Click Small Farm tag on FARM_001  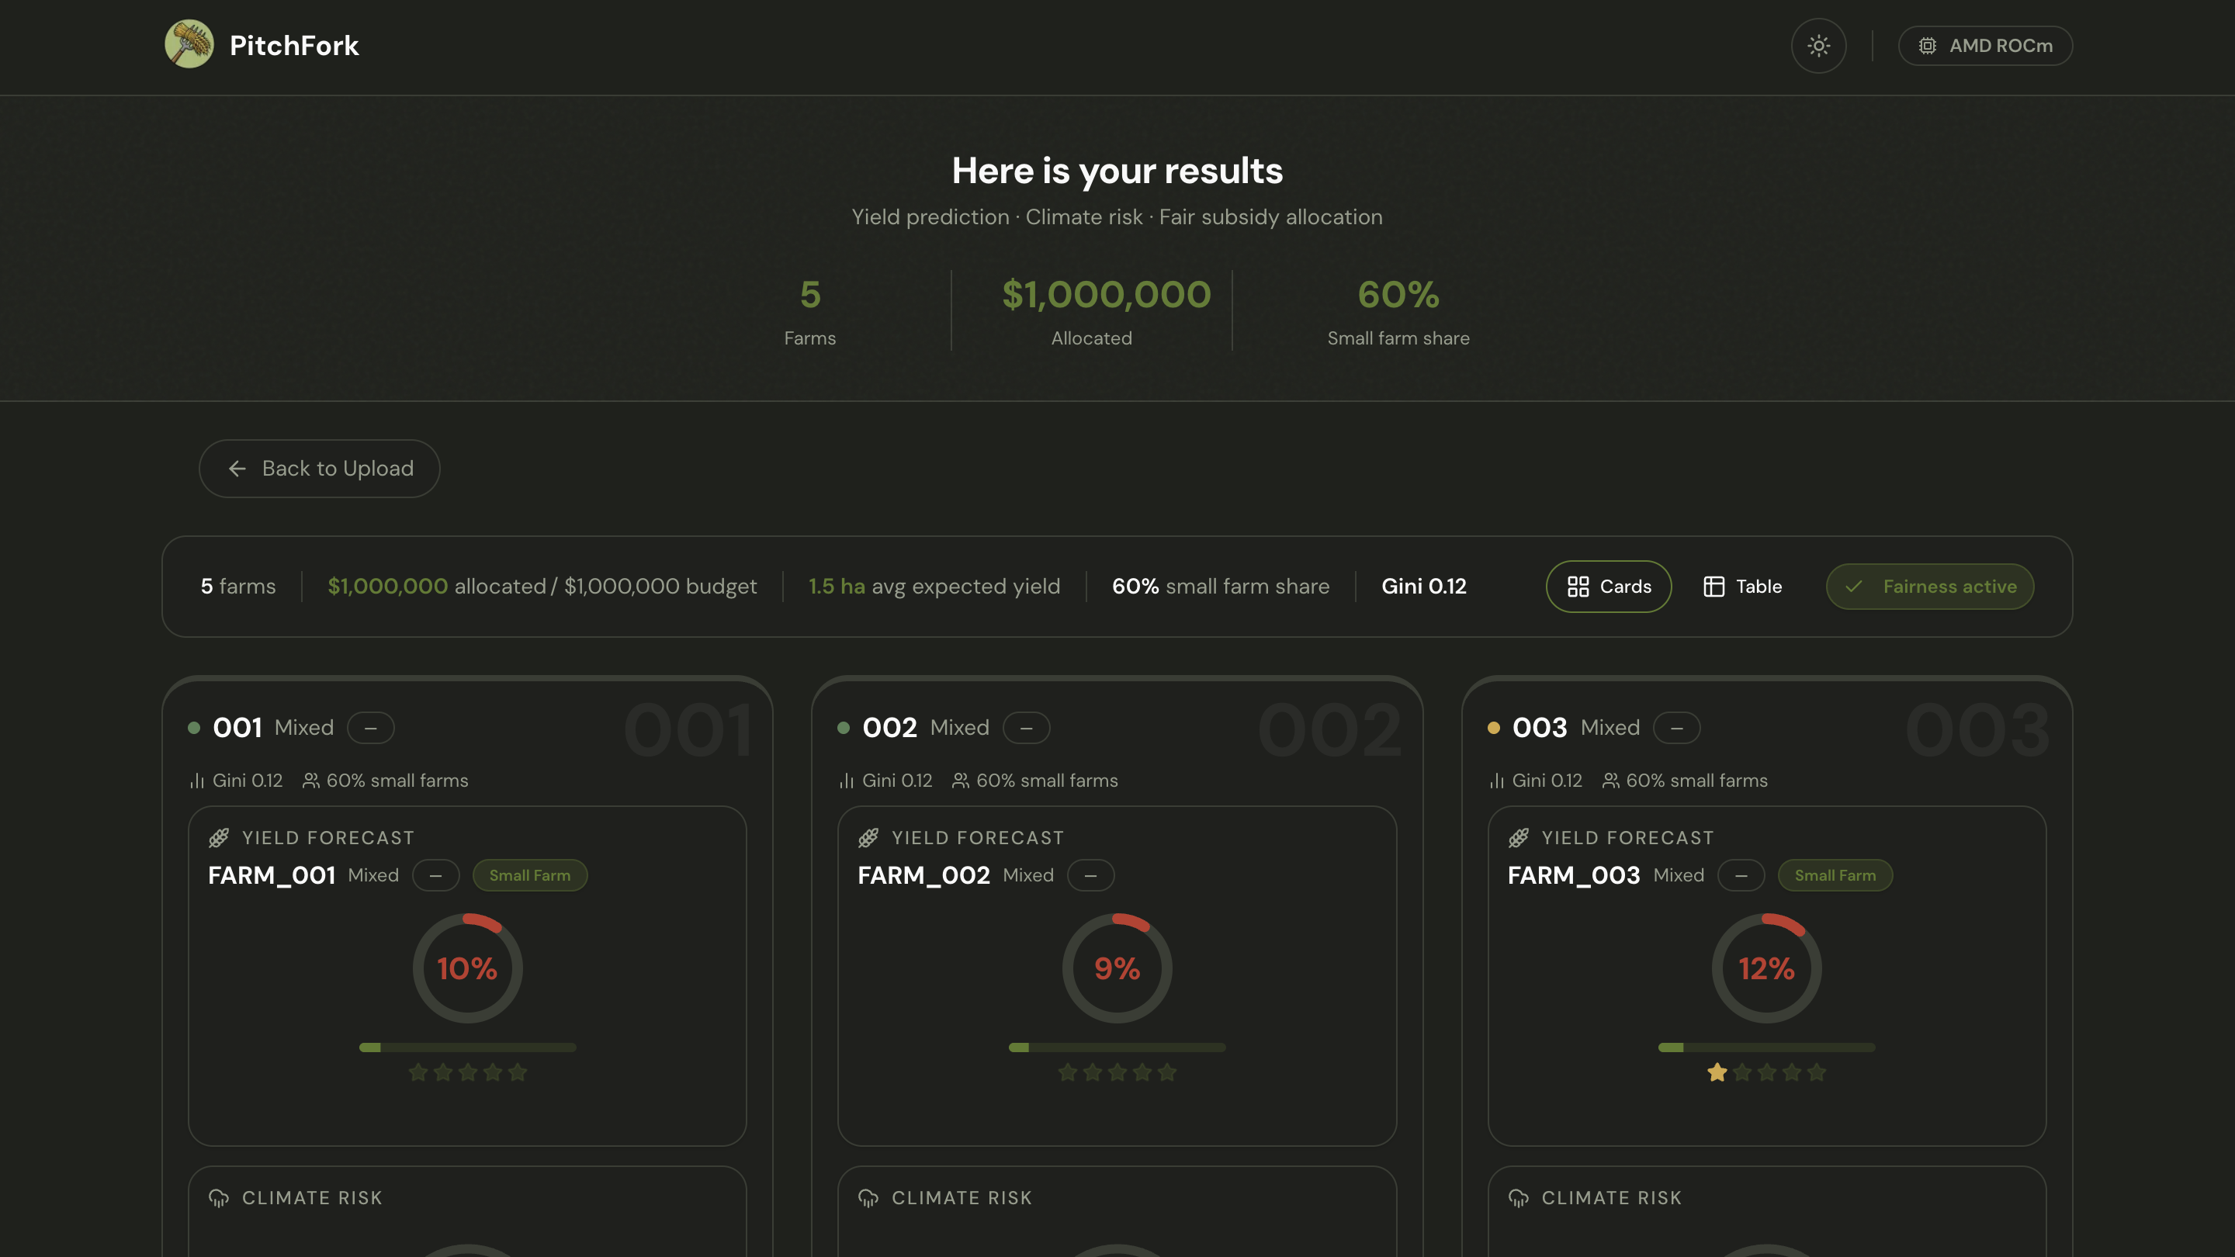(529, 875)
